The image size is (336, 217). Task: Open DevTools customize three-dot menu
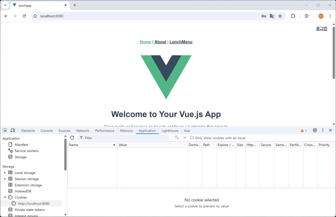point(323,130)
